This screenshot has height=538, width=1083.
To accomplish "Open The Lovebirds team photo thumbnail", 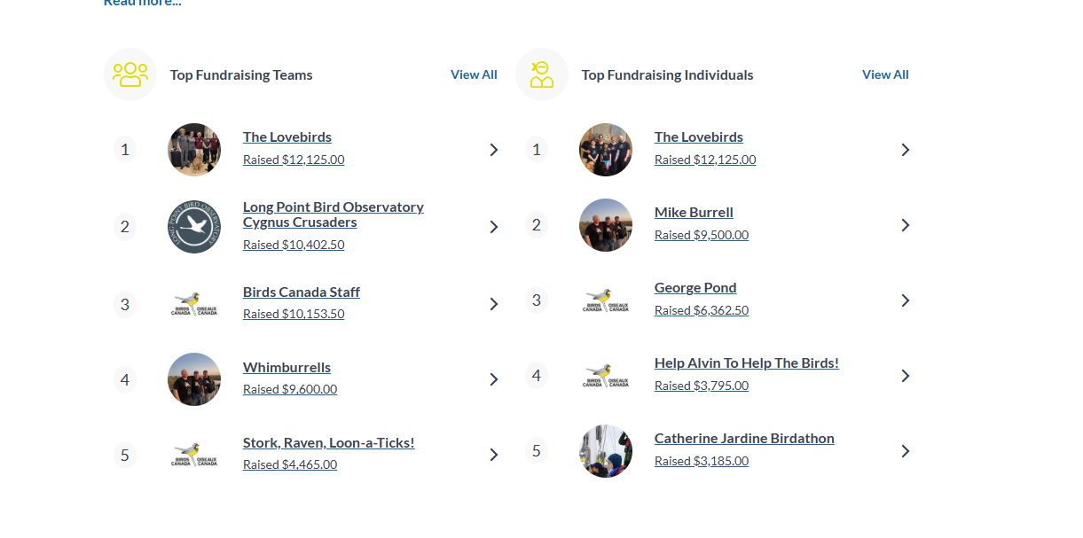I will (x=194, y=150).
